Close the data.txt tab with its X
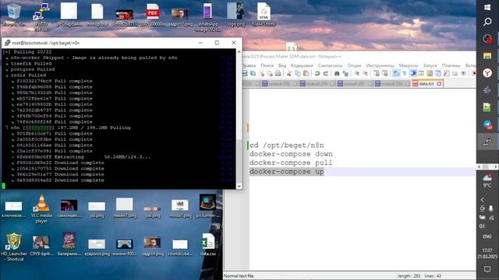 coord(439,84)
